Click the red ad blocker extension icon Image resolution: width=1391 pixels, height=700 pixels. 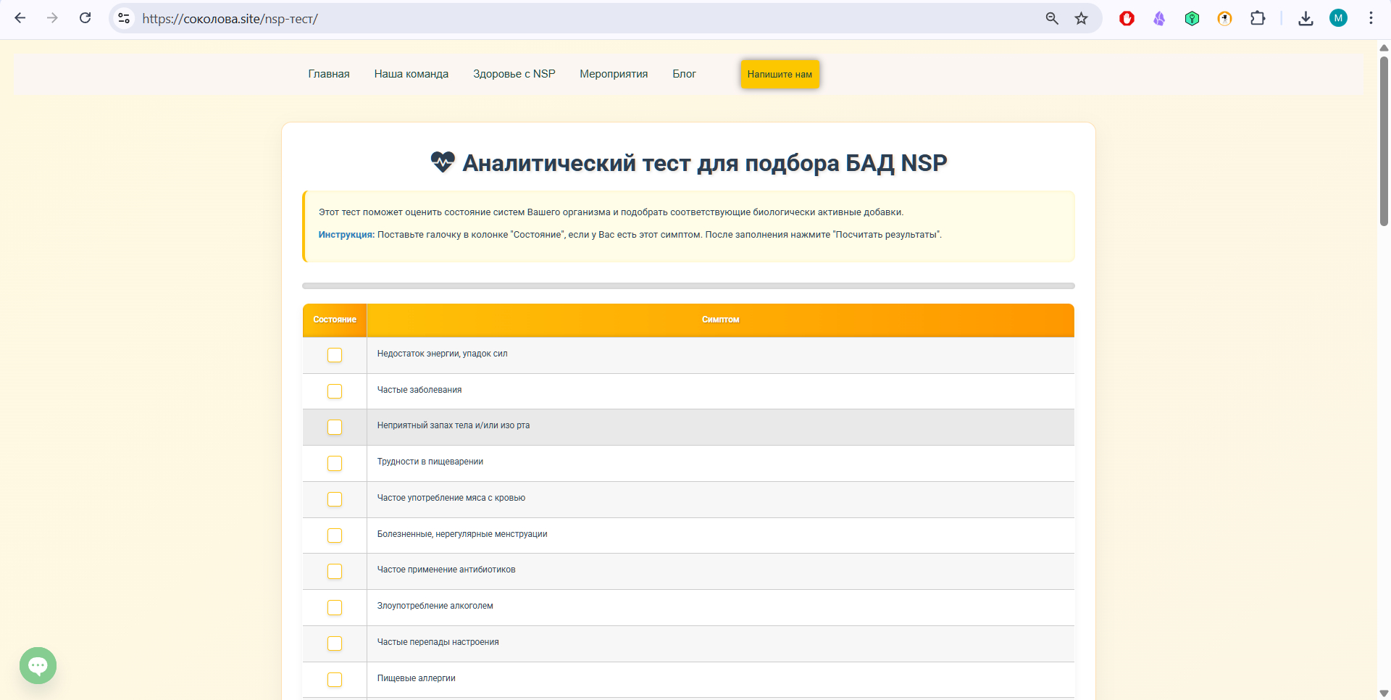(1127, 18)
